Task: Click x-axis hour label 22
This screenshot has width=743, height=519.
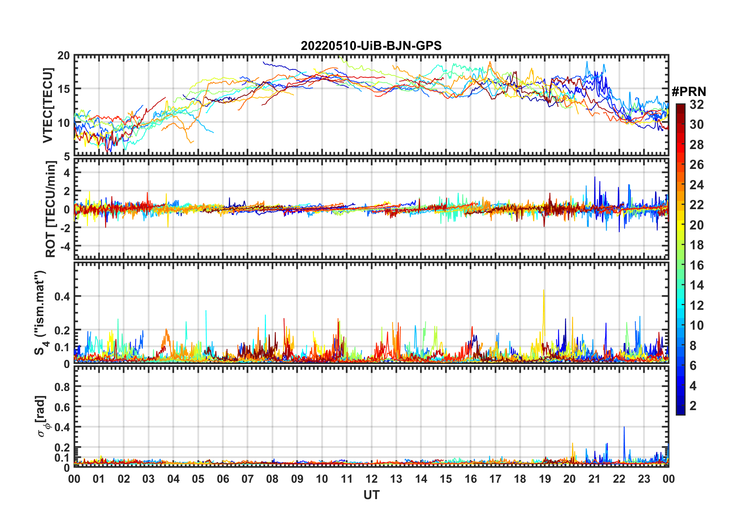Action: (619, 479)
